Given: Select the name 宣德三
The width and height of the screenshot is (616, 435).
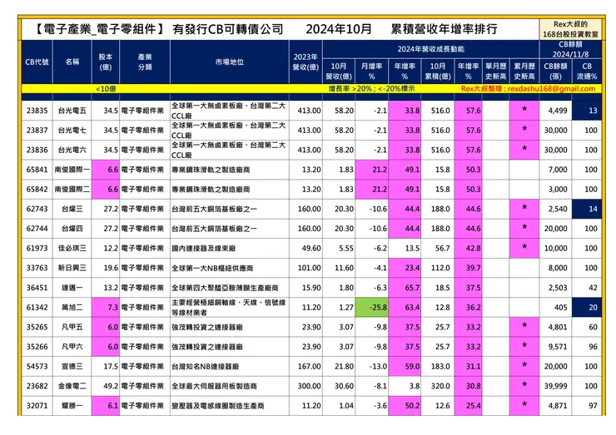Looking at the screenshot, I should click(72, 366).
